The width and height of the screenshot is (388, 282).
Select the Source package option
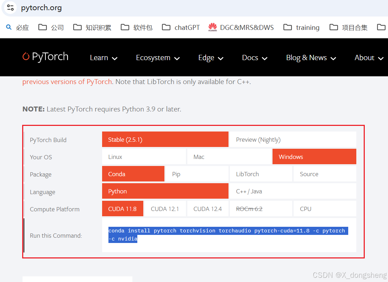click(325, 174)
